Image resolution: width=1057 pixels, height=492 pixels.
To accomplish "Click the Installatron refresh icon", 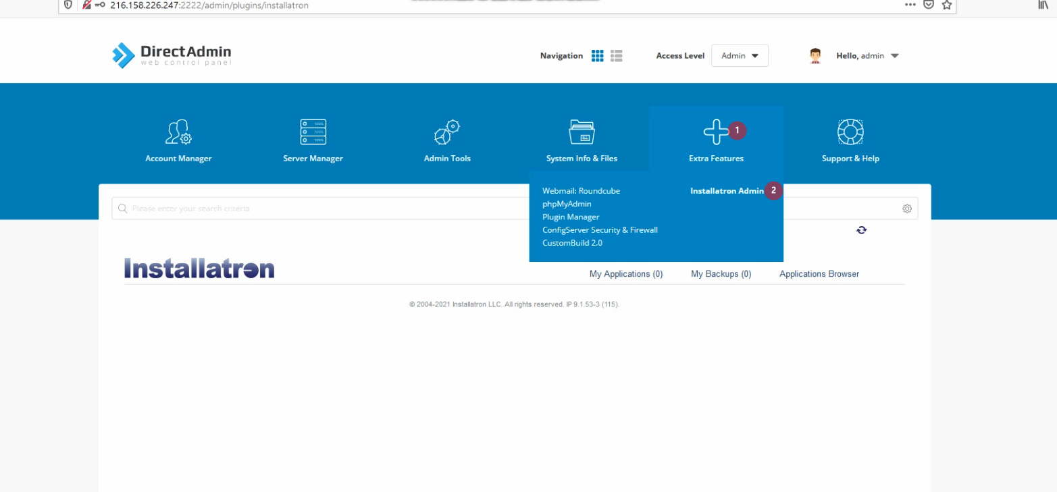I will [862, 230].
